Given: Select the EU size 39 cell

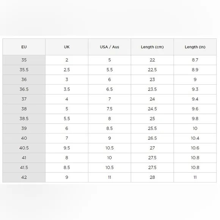Looking at the screenshot, I should pos(24,128).
